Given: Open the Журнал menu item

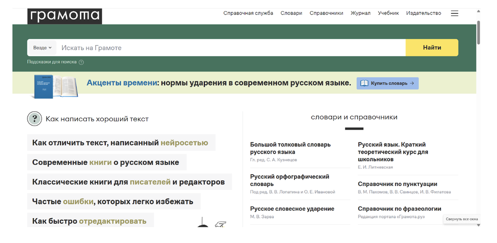Looking at the screenshot, I should pos(360,13).
